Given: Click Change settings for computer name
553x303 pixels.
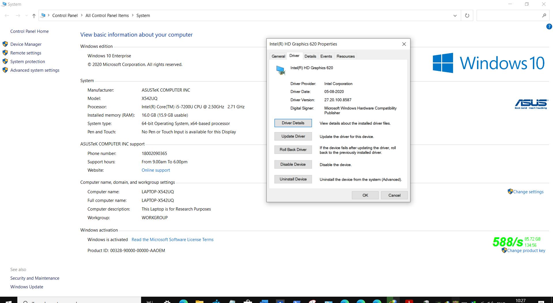Looking at the screenshot, I should click(x=528, y=192).
